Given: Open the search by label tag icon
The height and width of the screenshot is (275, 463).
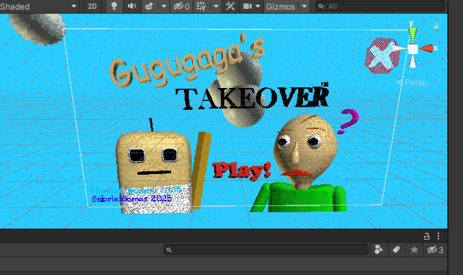Looking at the screenshot, I should tap(396, 250).
